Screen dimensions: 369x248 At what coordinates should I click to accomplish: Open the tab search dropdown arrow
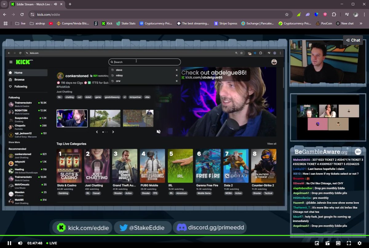click(4, 4)
